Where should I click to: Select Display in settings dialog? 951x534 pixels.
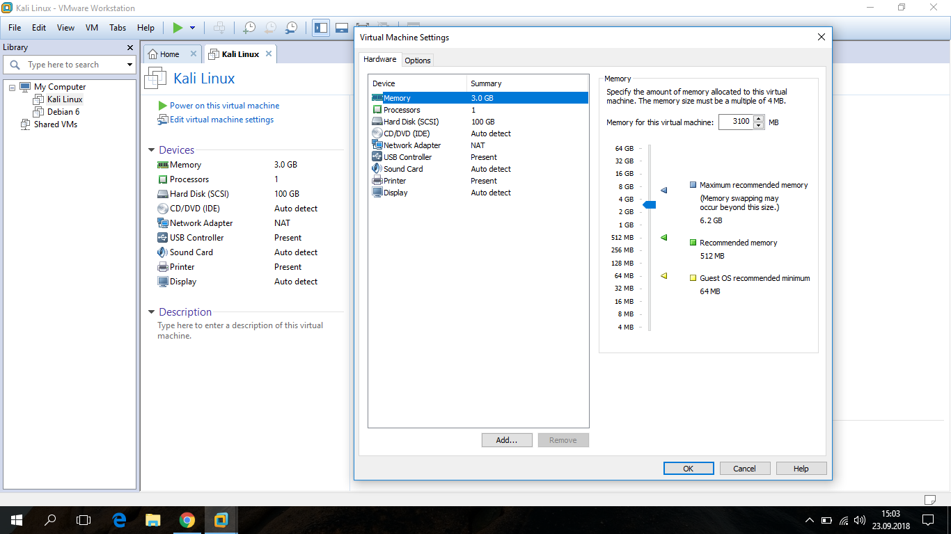478,193
